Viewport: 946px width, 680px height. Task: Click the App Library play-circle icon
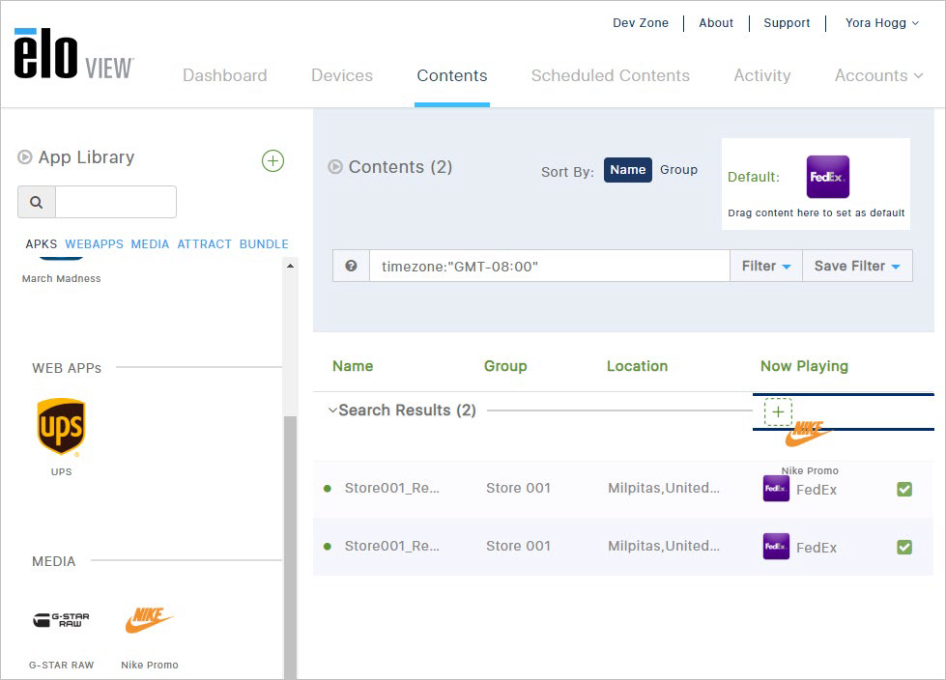pyautogui.click(x=25, y=157)
